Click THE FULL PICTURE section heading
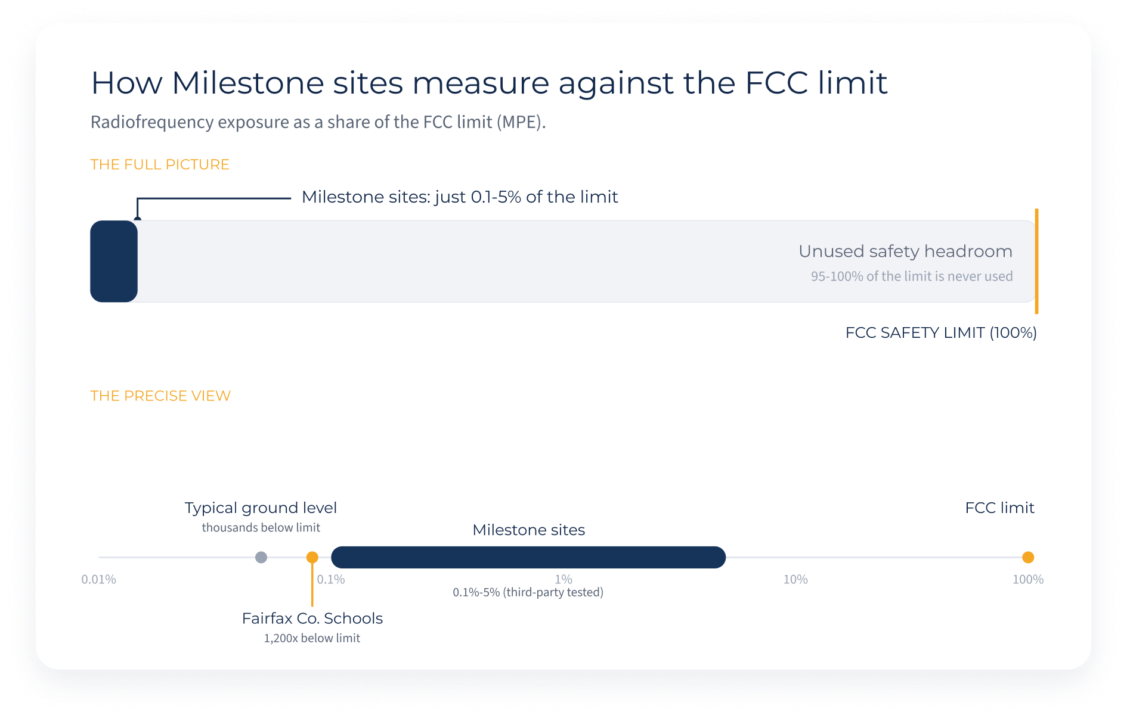This screenshot has height=718, width=1127. pos(160,164)
